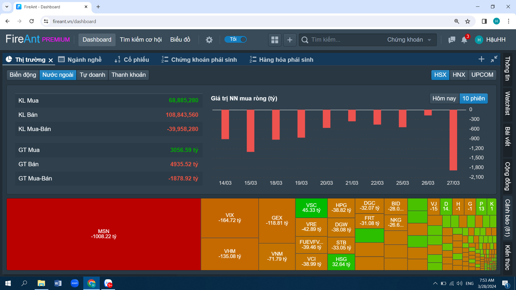Expand the Cảnh báo (81) side panel
This screenshot has height=290, width=516.
[507, 218]
